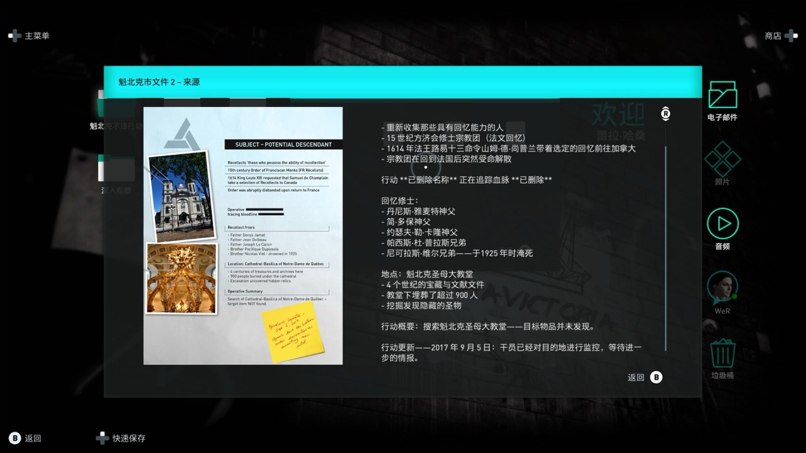Click the line about 1614 年法王路易十三
Image resolution: width=806 pixels, height=453 pixels.
tap(508, 148)
